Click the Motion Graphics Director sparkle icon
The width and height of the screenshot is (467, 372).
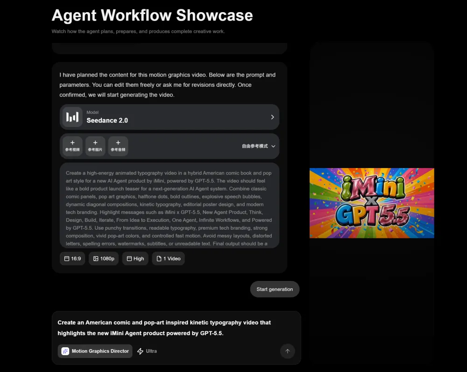65,351
